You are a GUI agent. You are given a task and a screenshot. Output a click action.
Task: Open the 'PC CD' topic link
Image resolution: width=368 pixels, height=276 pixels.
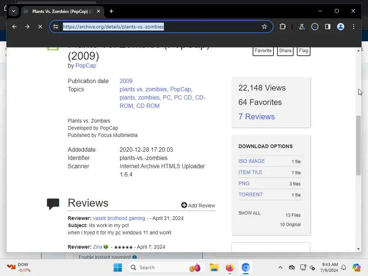coord(183,97)
